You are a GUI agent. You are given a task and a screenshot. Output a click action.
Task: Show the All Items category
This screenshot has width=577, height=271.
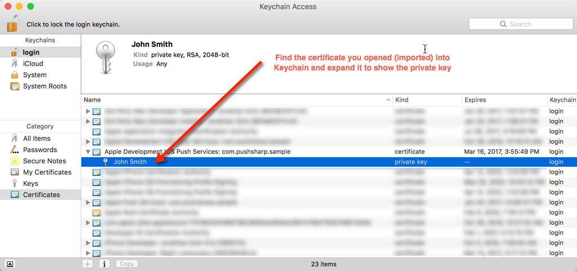click(41, 139)
